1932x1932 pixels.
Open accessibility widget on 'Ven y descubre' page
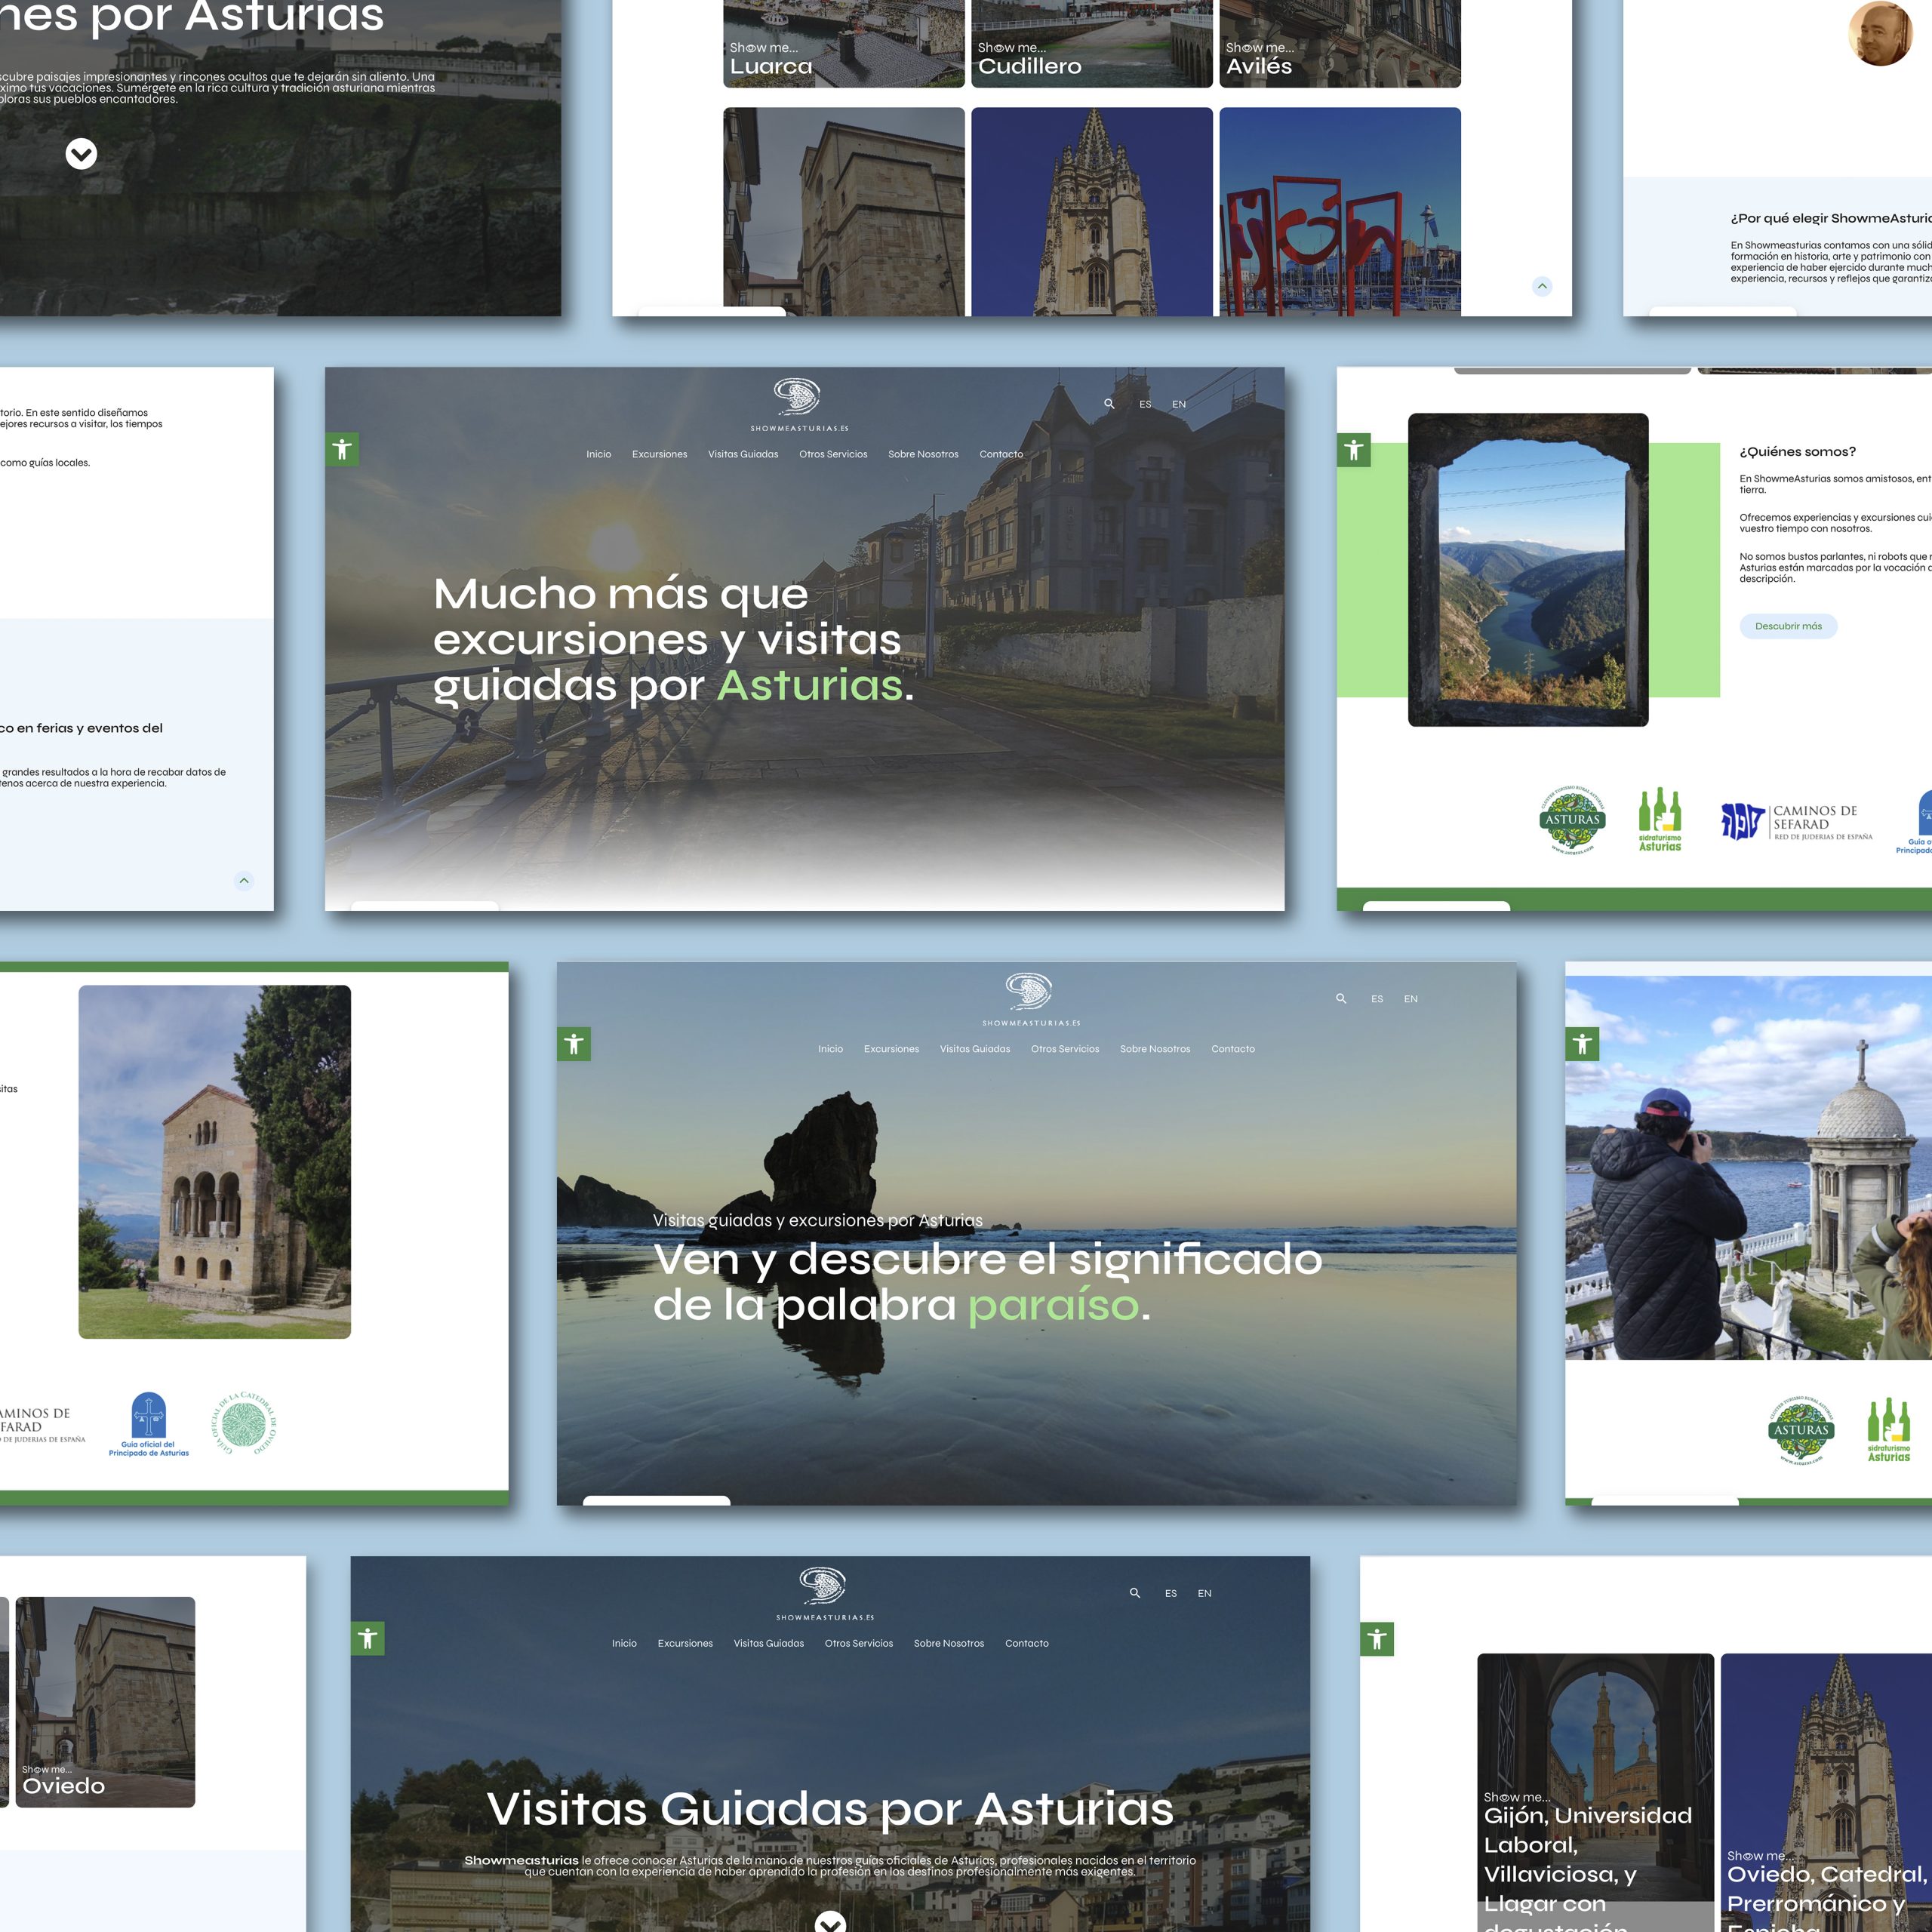click(x=574, y=1044)
